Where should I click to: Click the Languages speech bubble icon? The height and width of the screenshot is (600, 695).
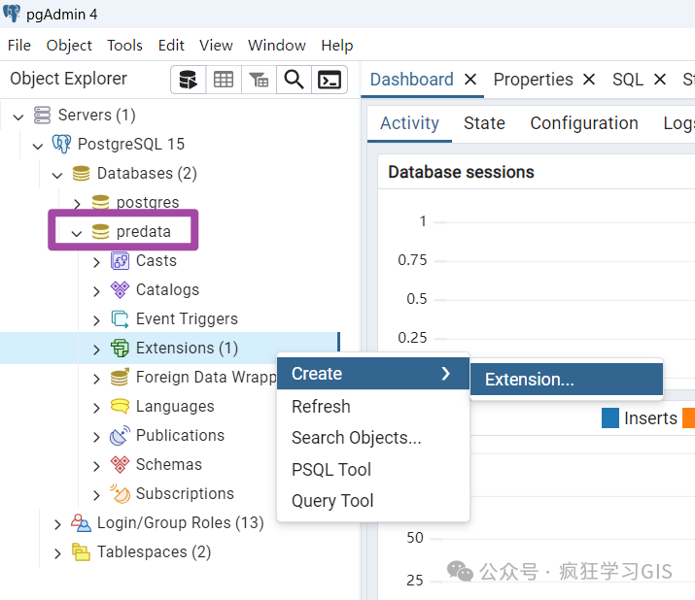point(120,406)
